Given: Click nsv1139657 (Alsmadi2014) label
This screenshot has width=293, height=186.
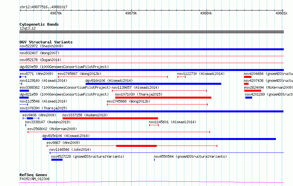Looking at the screenshot, I should coord(135,87).
